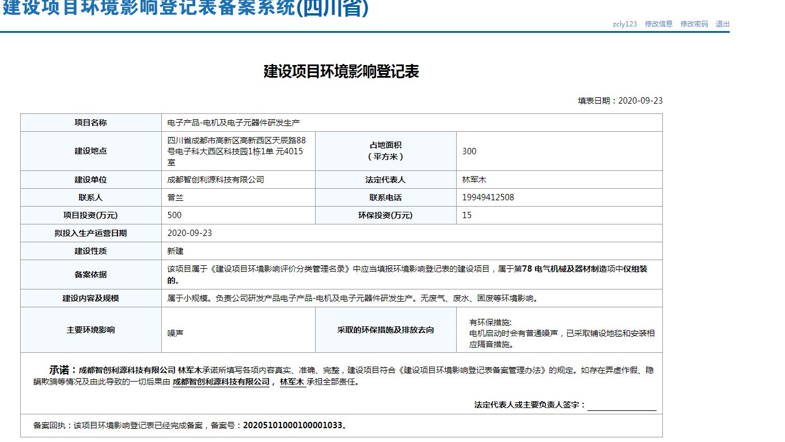Viewport: 785px width, 442px height.
Task: Open the zcly123 account link
Action: (x=625, y=24)
